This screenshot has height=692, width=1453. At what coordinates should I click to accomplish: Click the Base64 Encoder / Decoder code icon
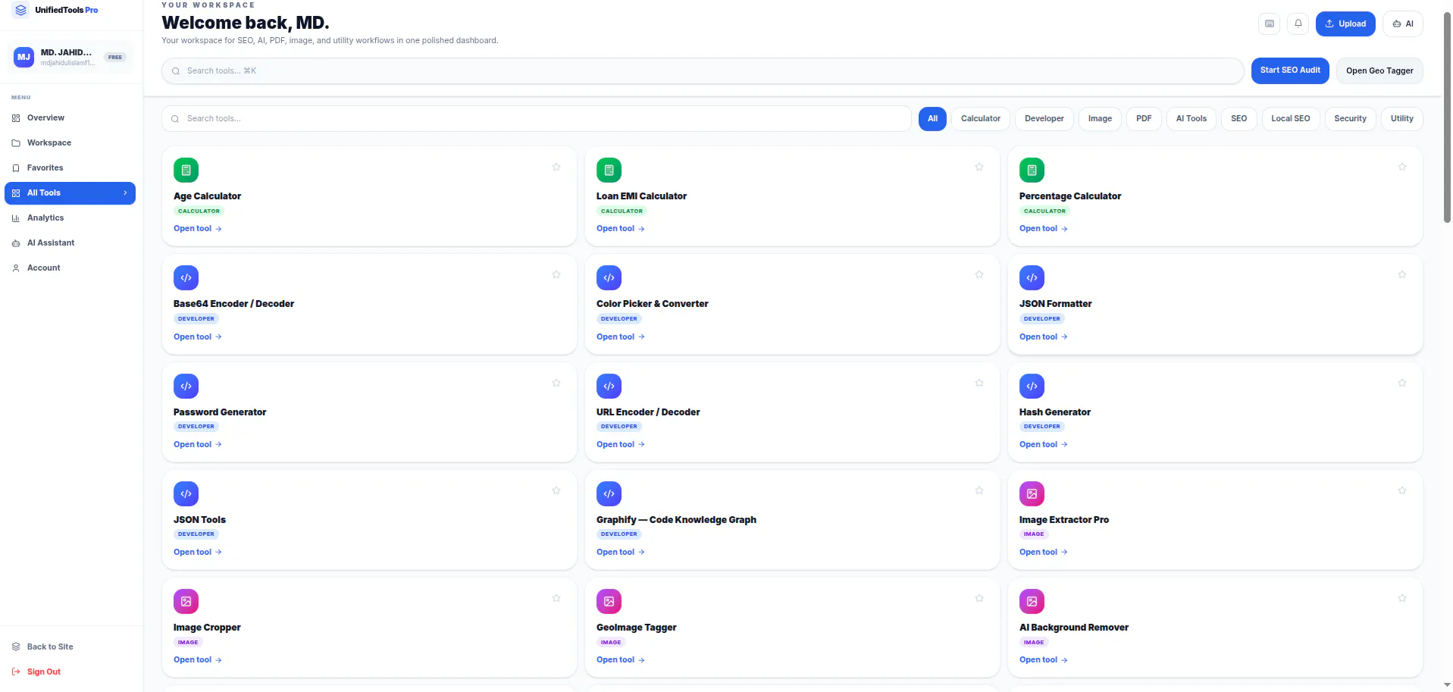[186, 277]
